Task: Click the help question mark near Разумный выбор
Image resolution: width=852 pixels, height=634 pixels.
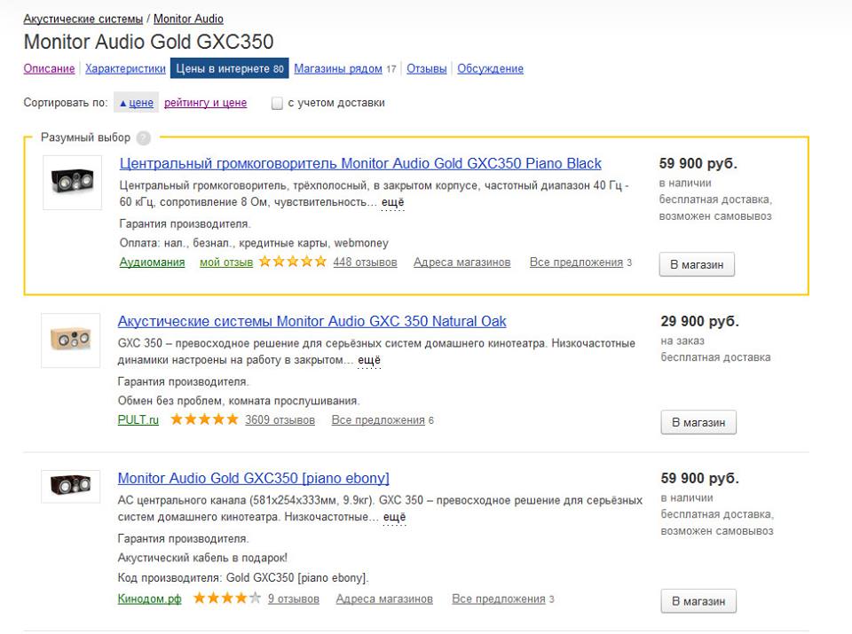Action: click(x=144, y=138)
